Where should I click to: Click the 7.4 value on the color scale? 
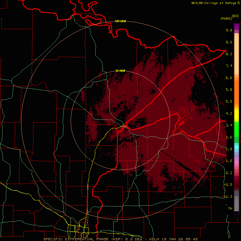click(x=229, y=66)
